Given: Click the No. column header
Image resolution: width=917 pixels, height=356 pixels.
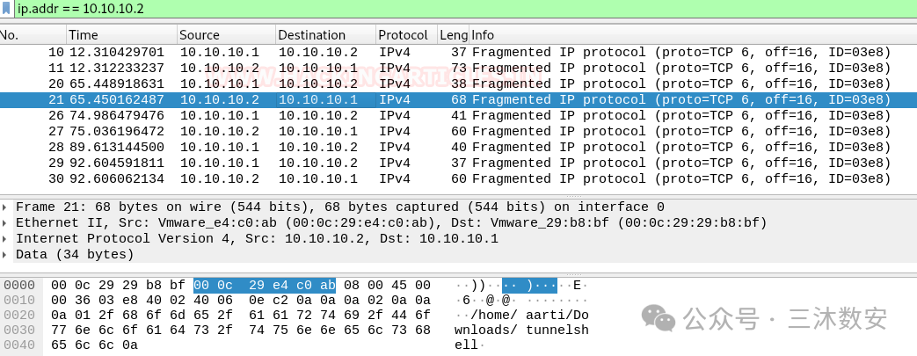Looking at the screenshot, I should 33,34.
